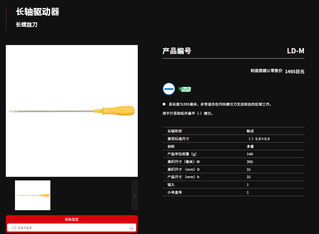
Task: Select the 尖端形状 specification row
Action: click(234, 131)
